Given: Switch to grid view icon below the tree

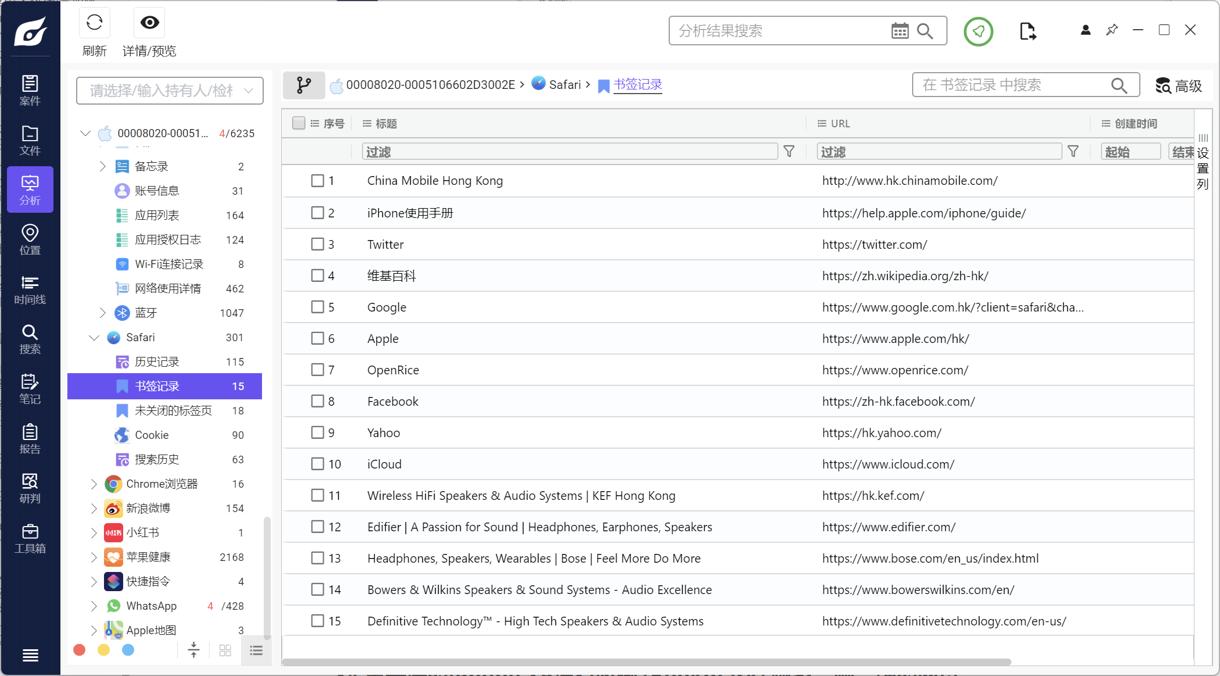Looking at the screenshot, I should [225, 650].
